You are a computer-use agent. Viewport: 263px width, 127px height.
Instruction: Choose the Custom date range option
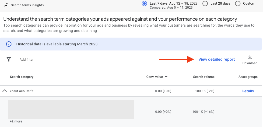coord(238,3)
